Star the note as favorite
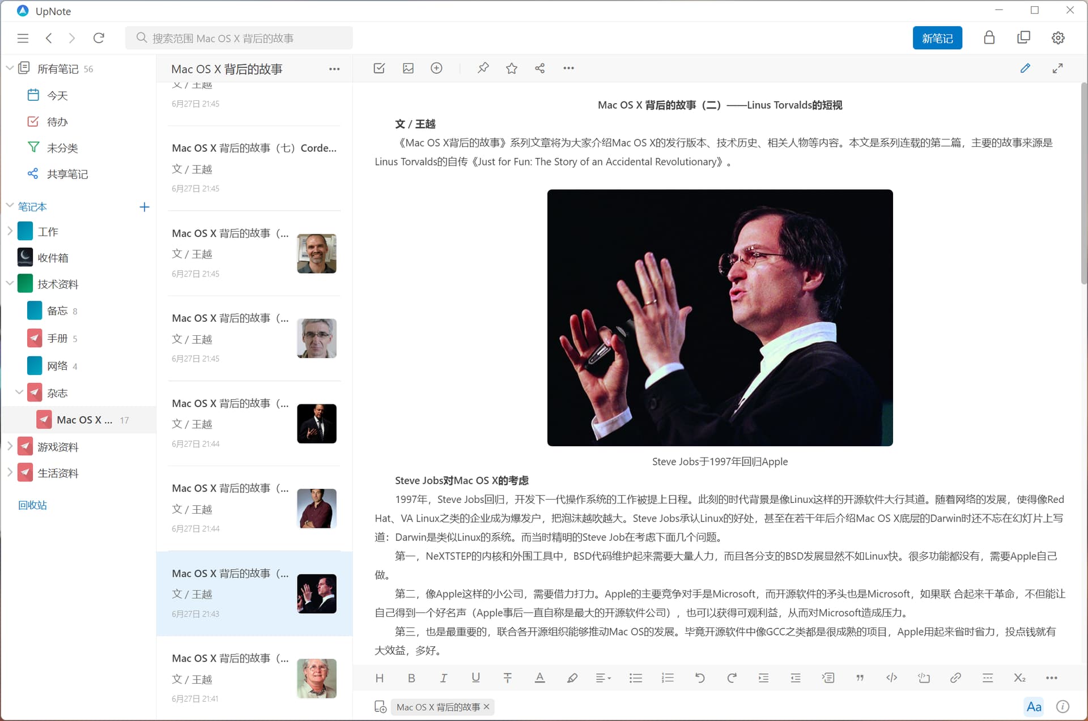This screenshot has width=1088, height=721. (x=511, y=69)
